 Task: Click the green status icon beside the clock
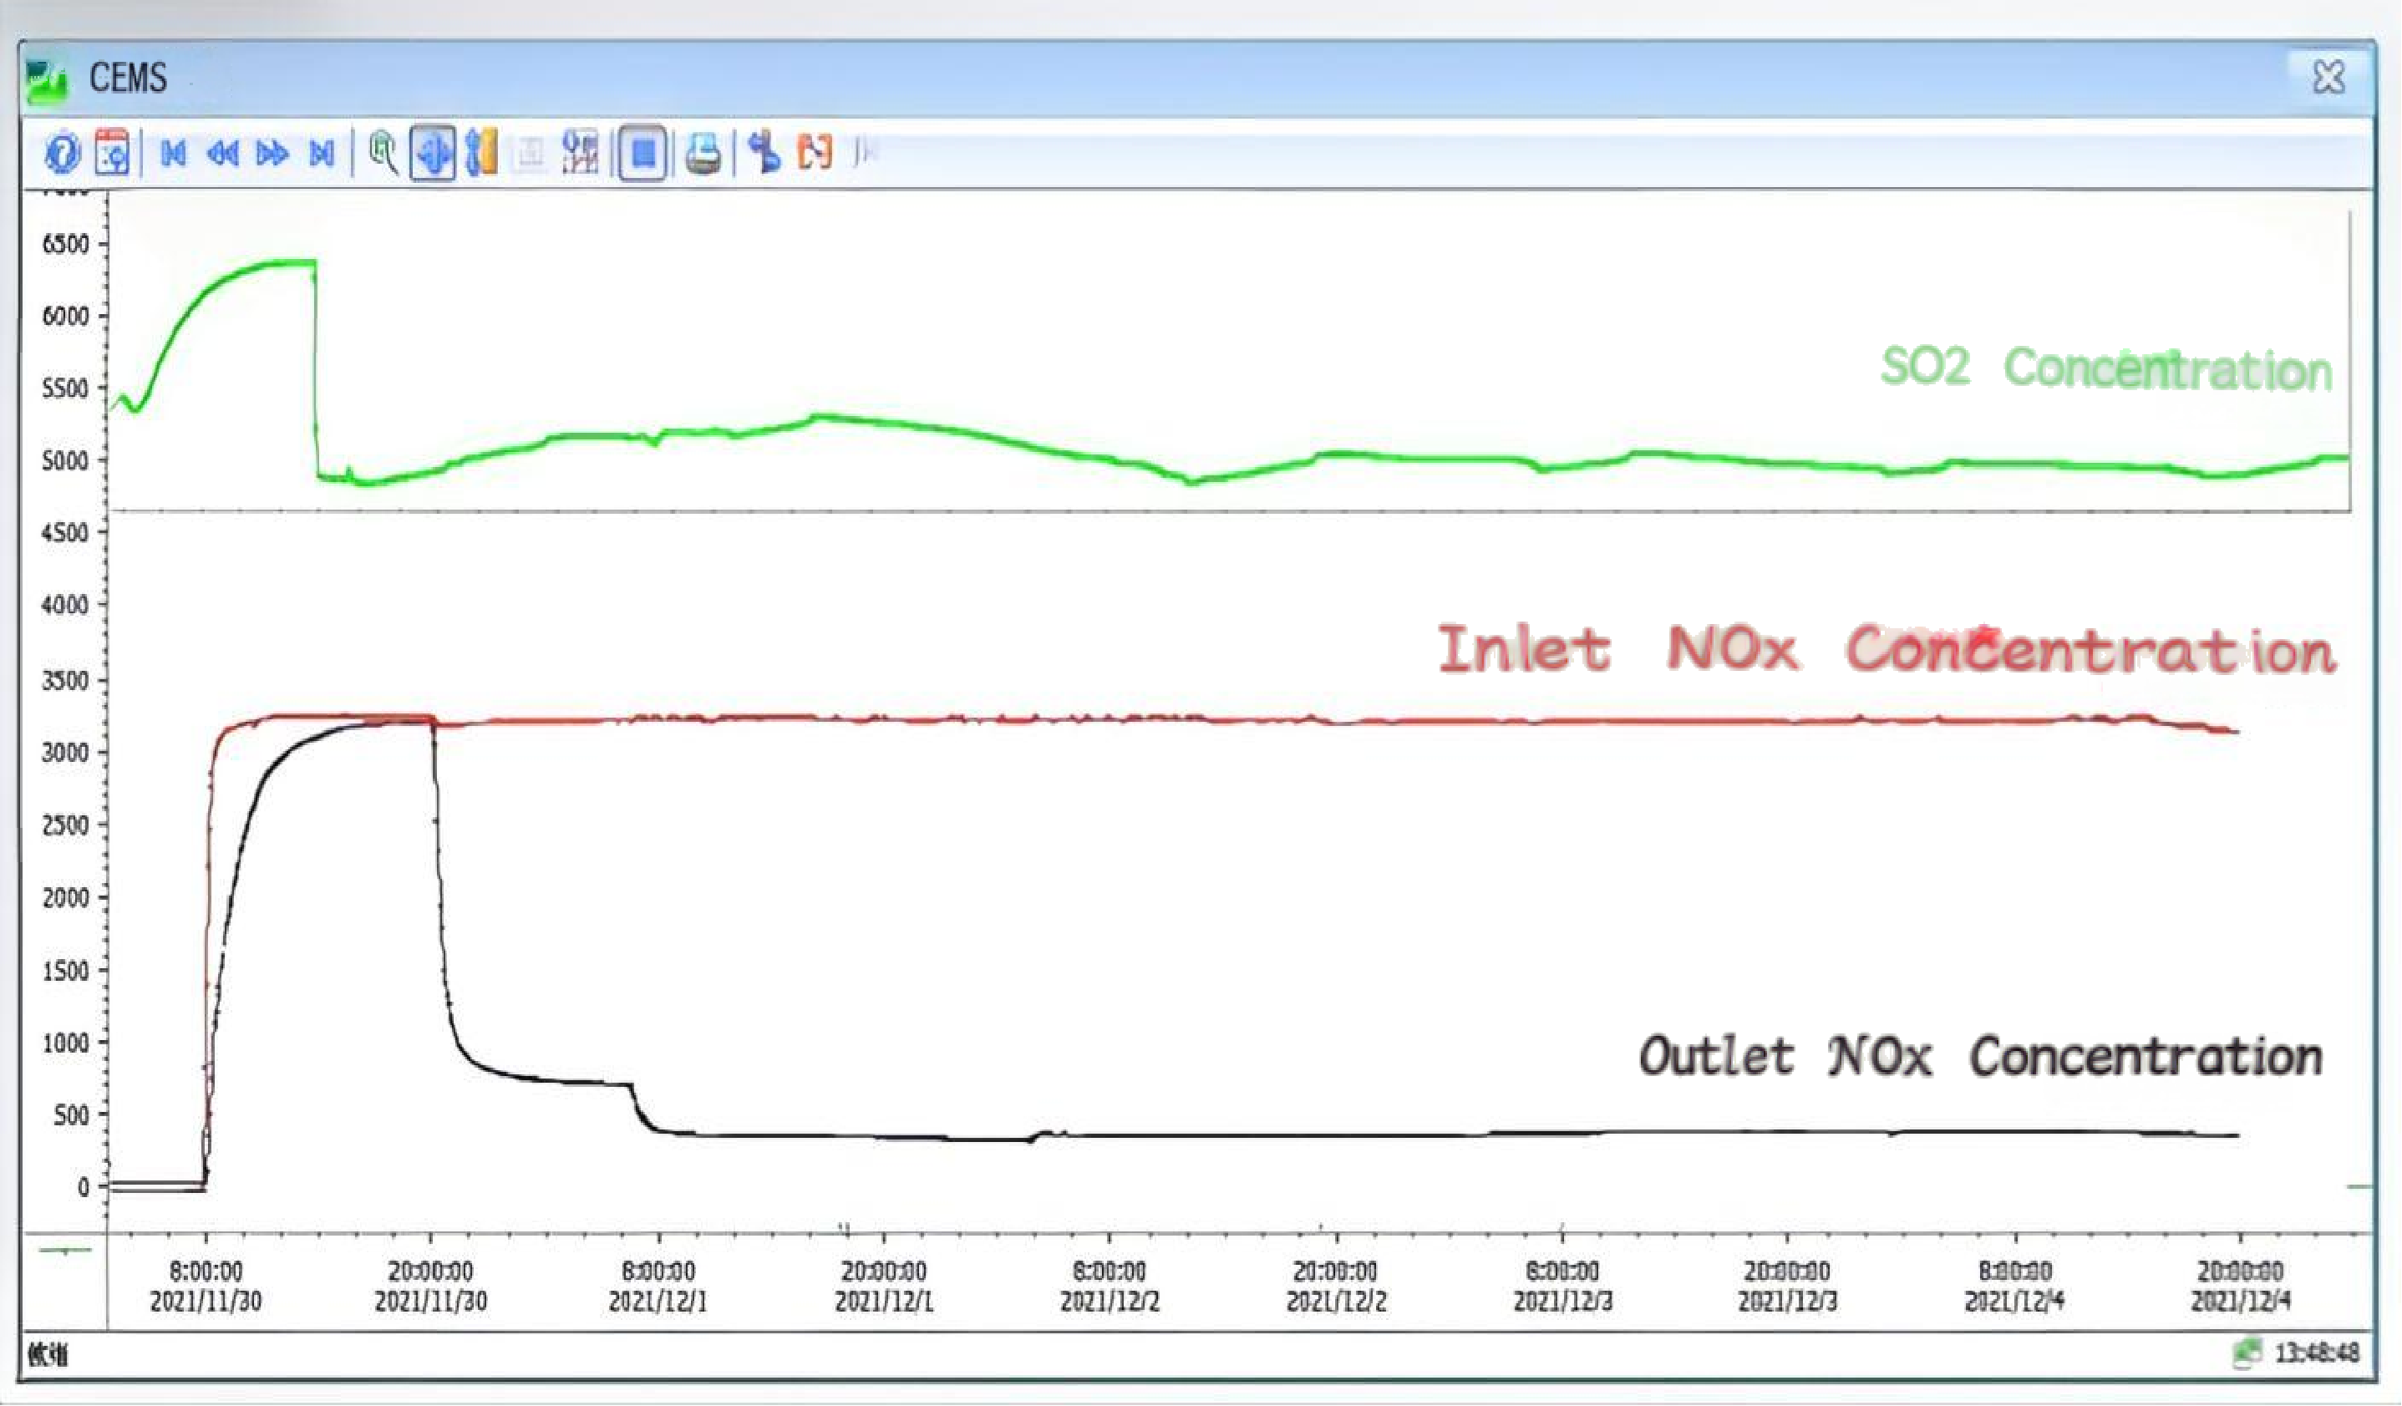click(2247, 1352)
